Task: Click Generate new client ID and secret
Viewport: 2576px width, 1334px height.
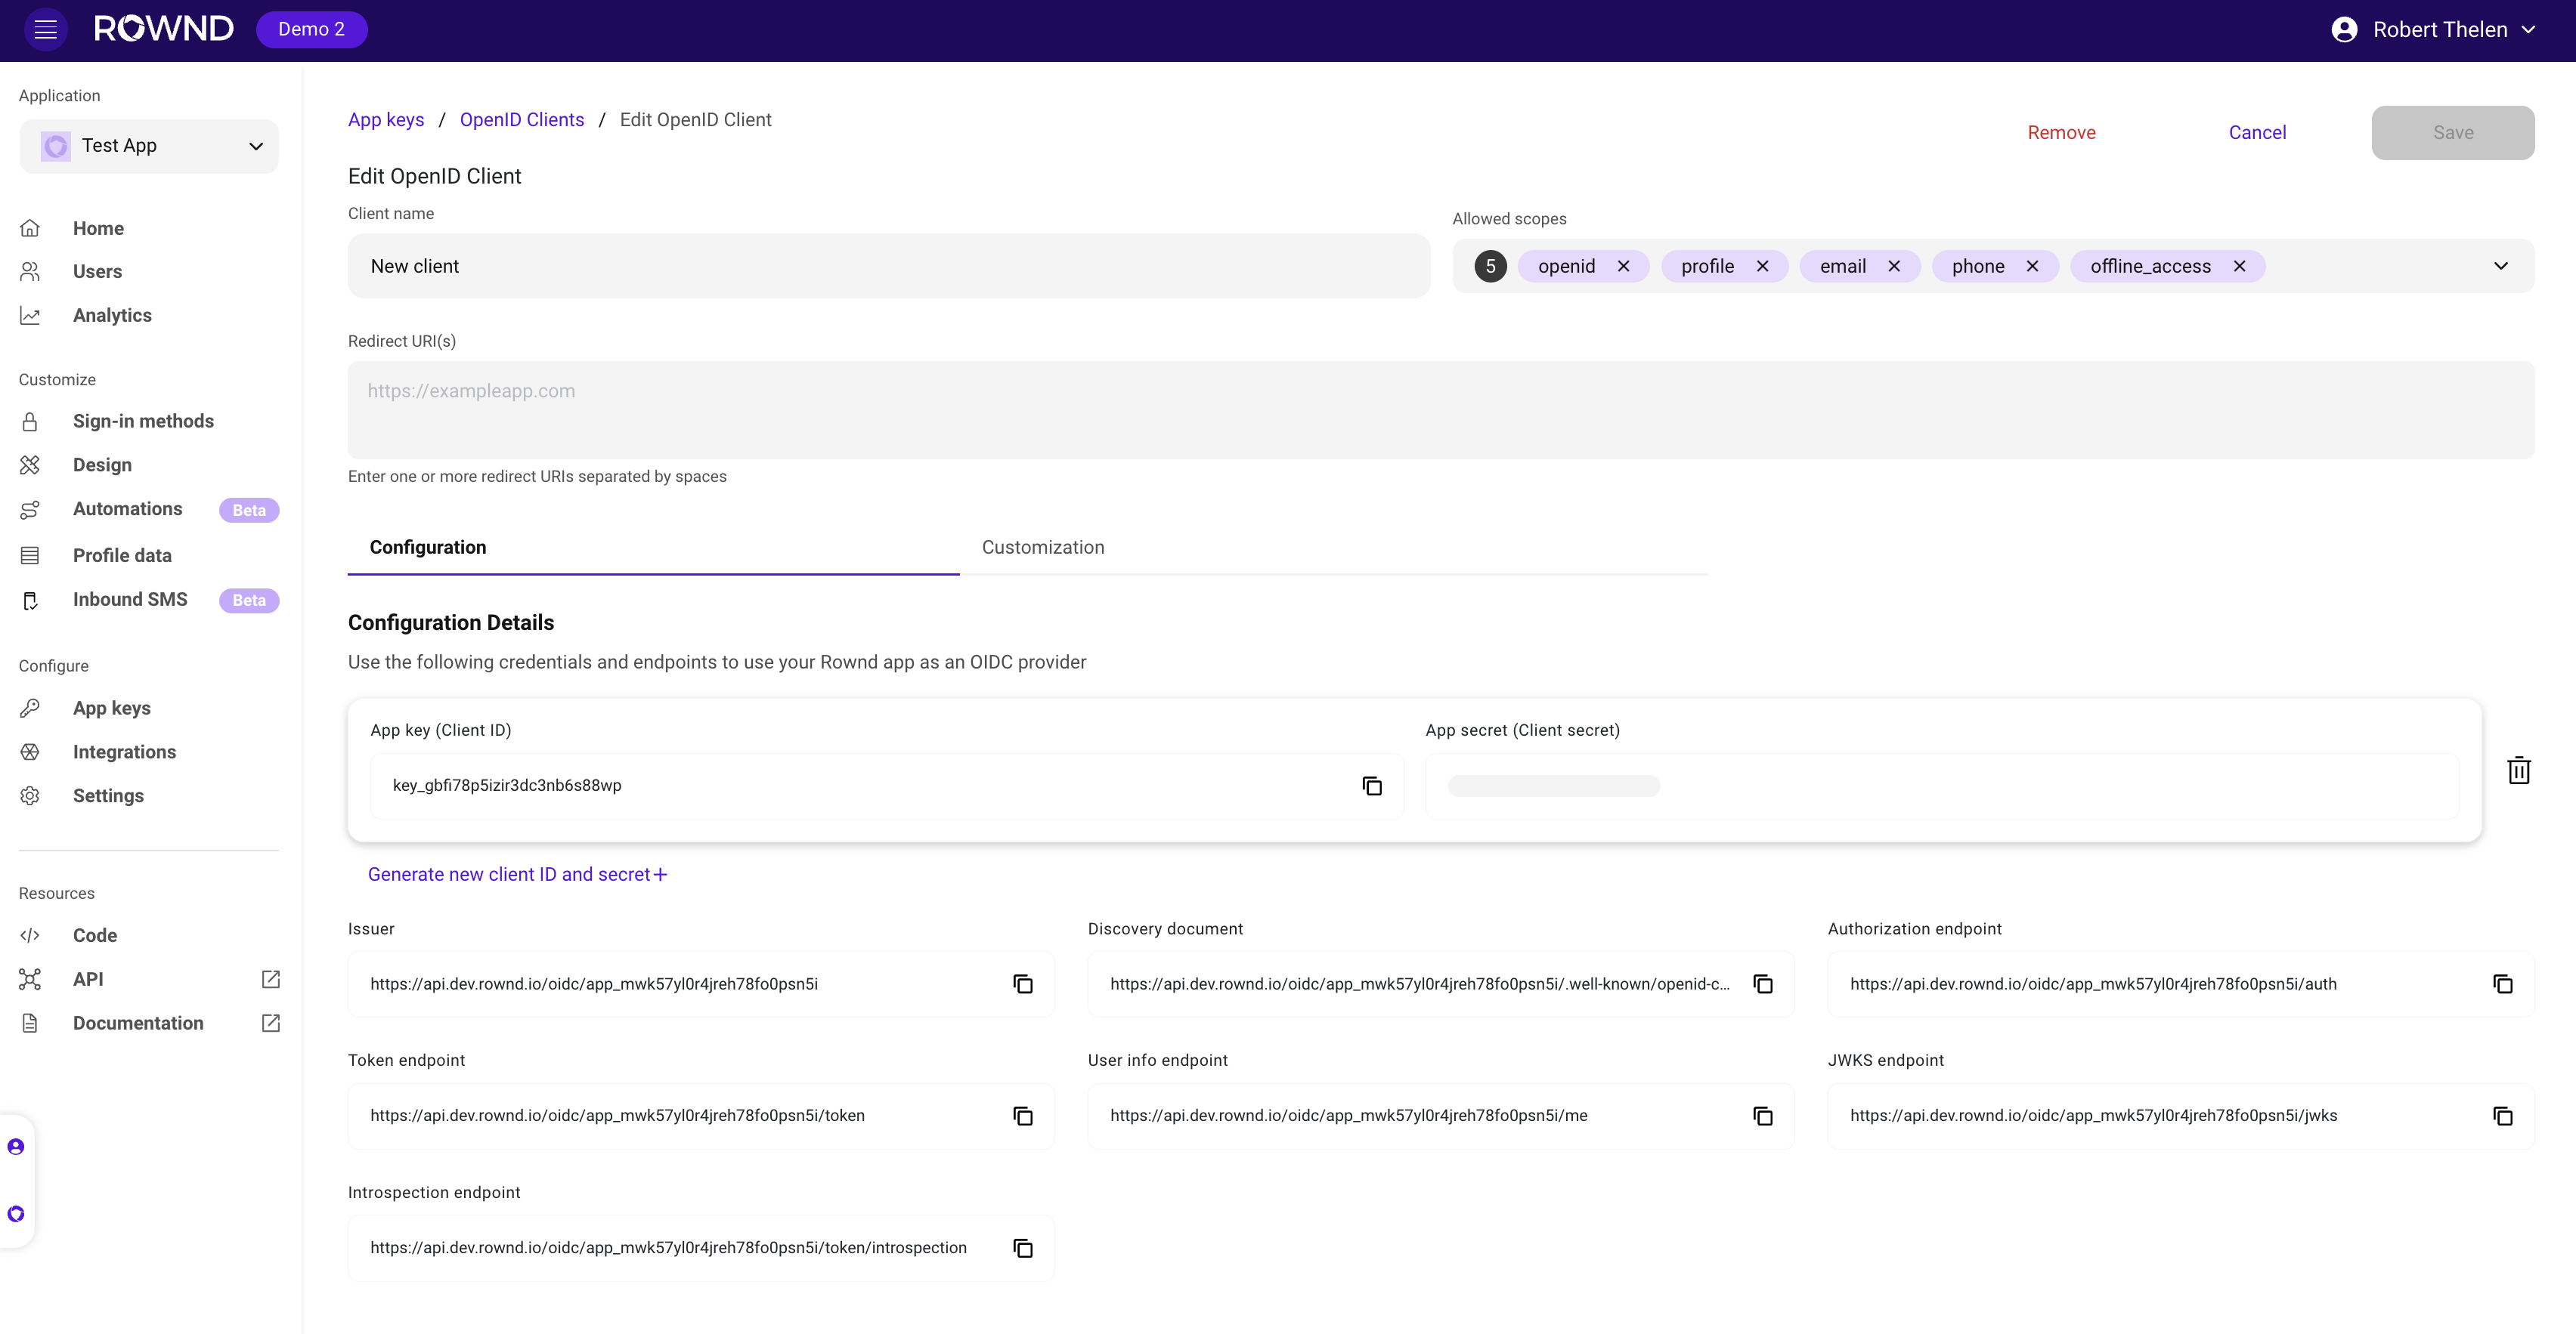Action: (x=517, y=874)
